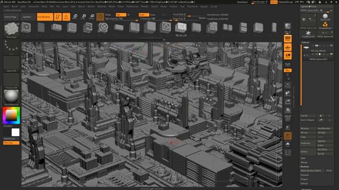The image size is (339, 190).
Task: Select the white SwitchColor swatch
Action: tap(15, 132)
